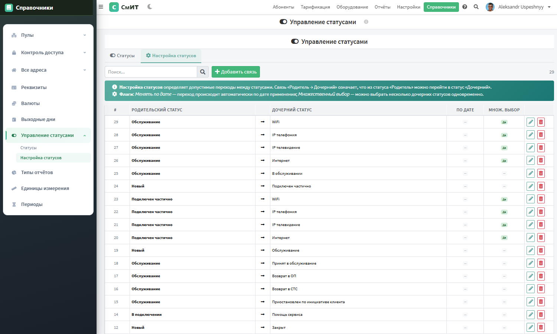Screen dimensions: 557x334
Task: Delete row 22 link
Action: pos(541,212)
